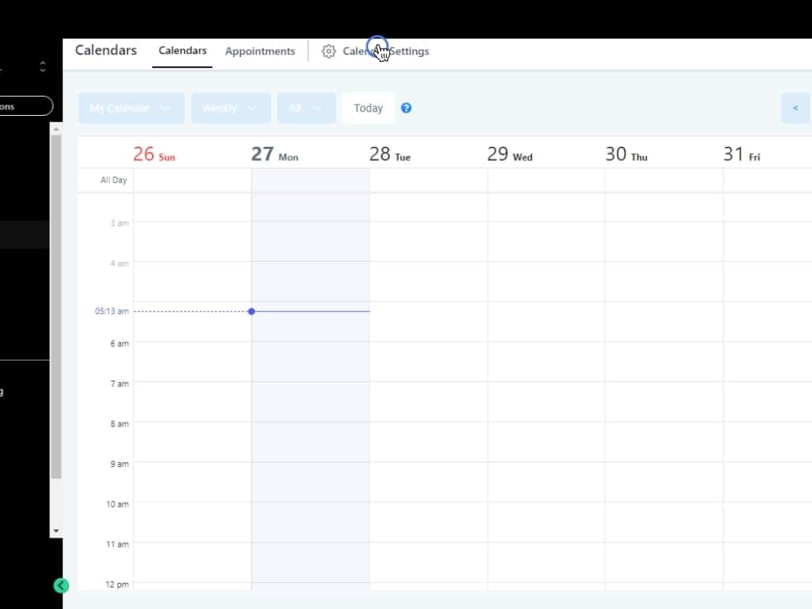This screenshot has width=812, height=609.
Task: Click the sidebar account switcher arrows
Action: click(x=43, y=67)
